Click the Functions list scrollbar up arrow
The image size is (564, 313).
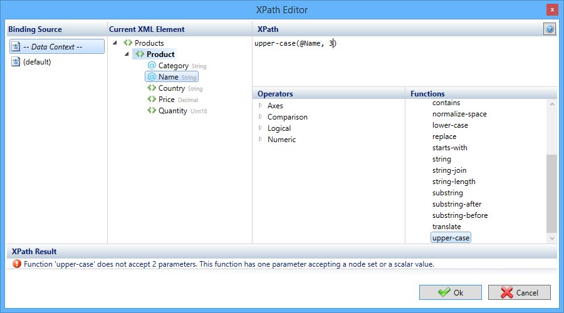551,104
